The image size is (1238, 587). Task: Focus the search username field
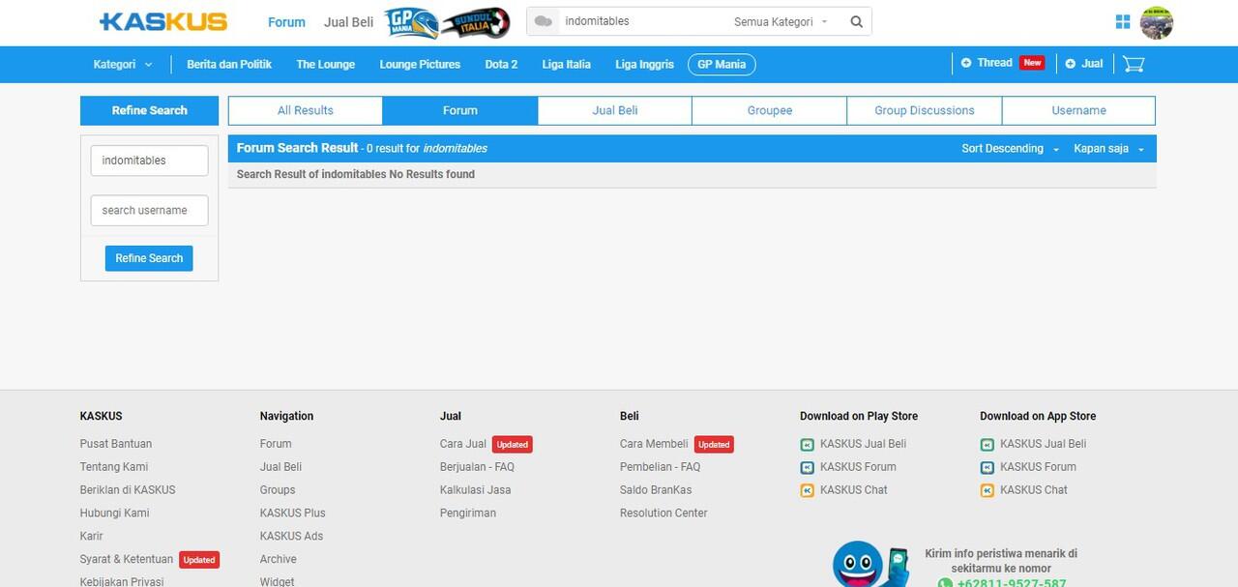[x=149, y=210]
